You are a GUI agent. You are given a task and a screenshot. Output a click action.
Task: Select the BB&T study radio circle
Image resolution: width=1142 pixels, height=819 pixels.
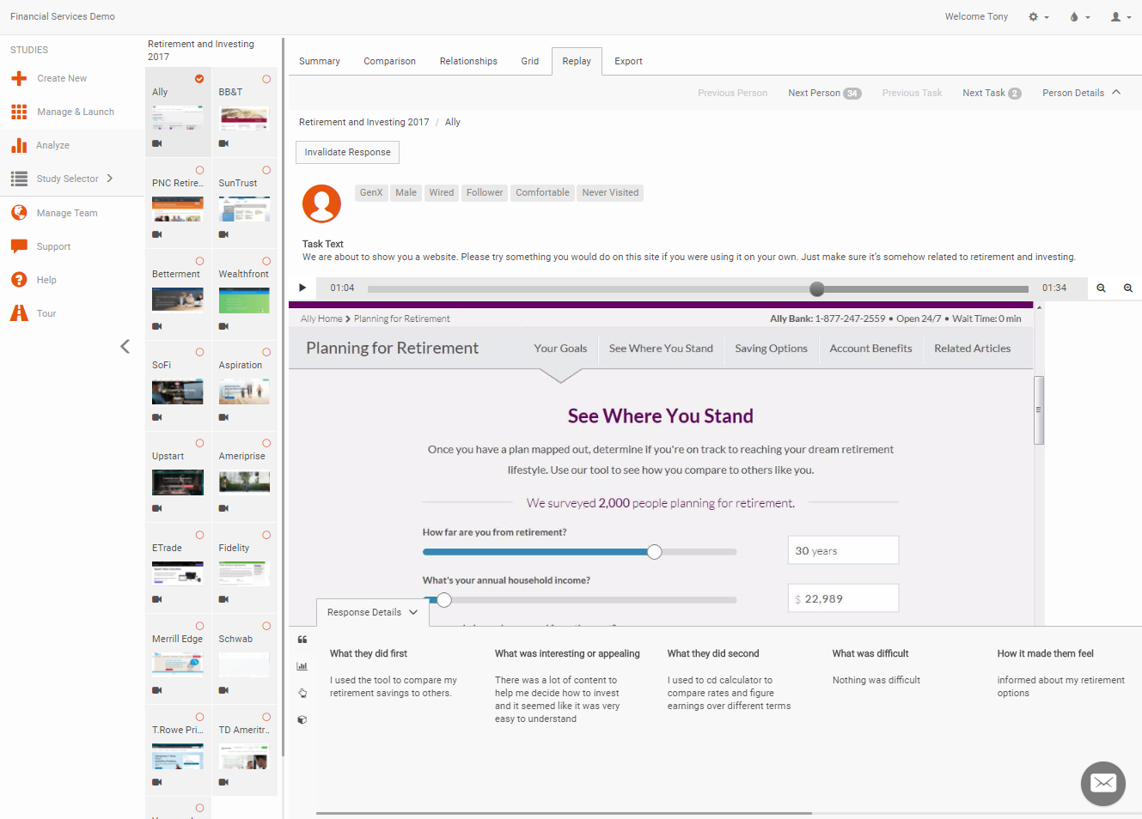(266, 79)
